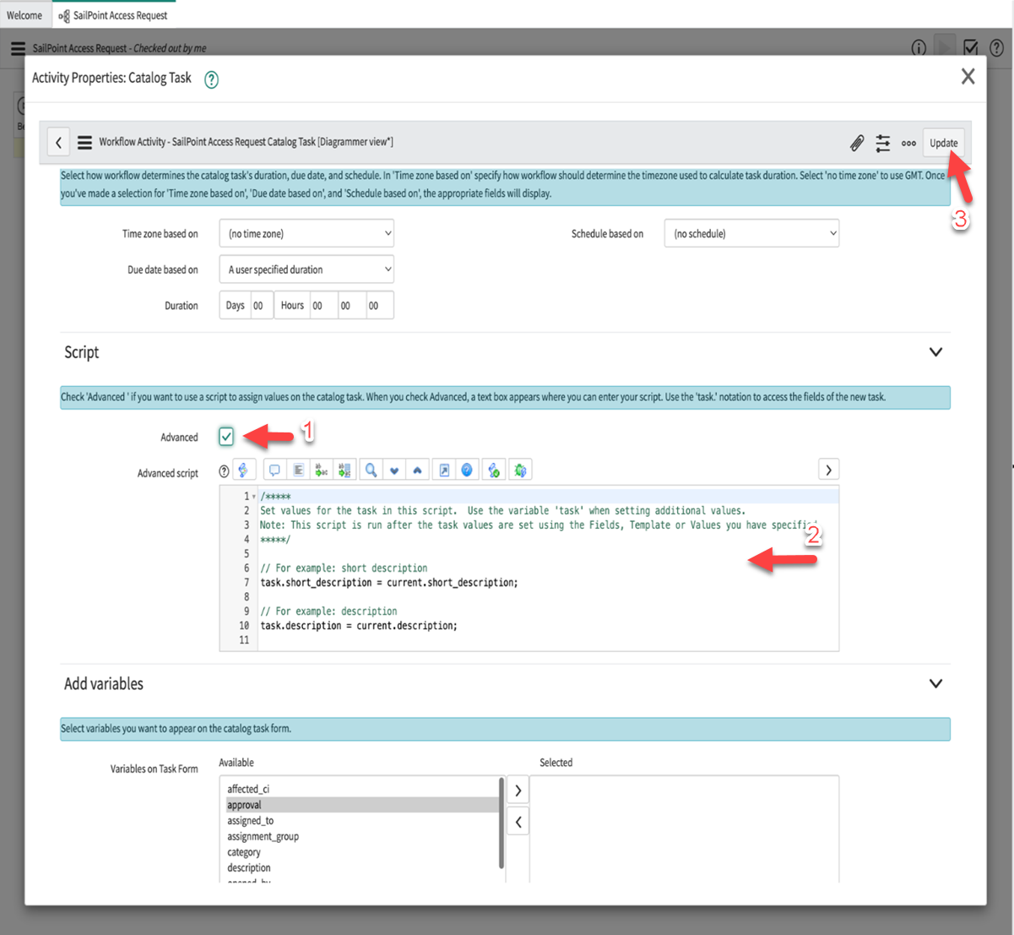1014x935 pixels.
Task: Select assignment_group in Available list
Action: 263,836
